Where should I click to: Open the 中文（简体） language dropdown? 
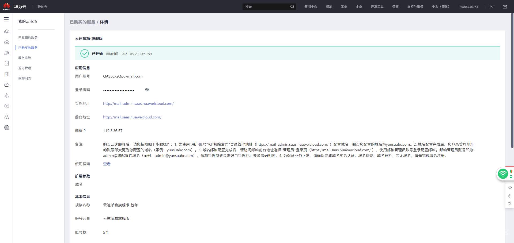(x=440, y=7)
